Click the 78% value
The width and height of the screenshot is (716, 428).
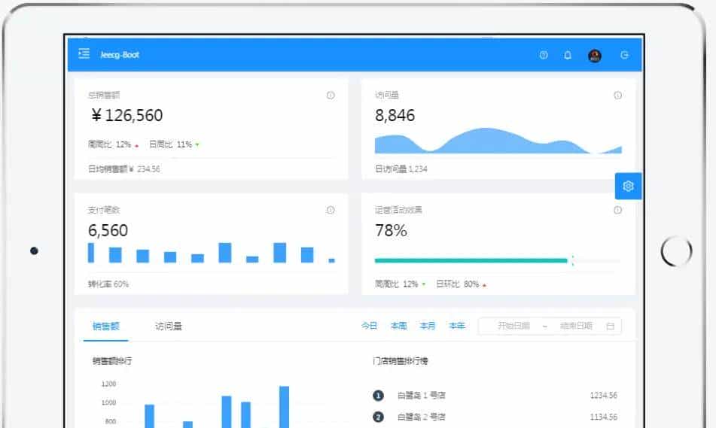[391, 230]
